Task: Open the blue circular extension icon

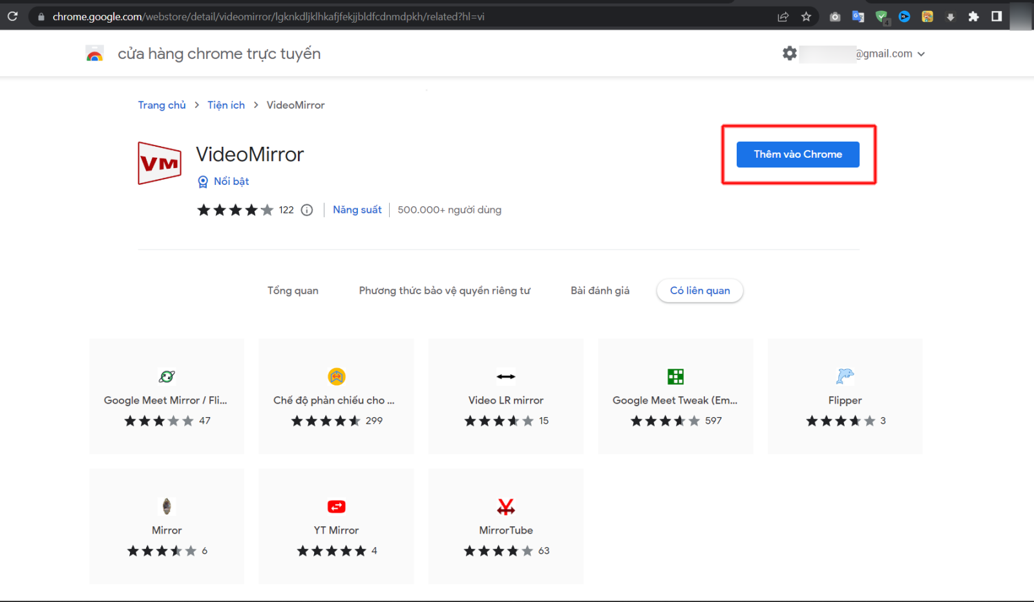Action: [904, 17]
